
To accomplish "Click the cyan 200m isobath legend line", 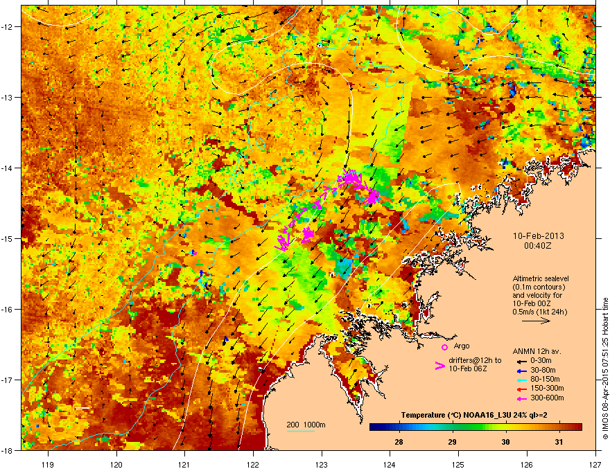I will pos(301,431).
